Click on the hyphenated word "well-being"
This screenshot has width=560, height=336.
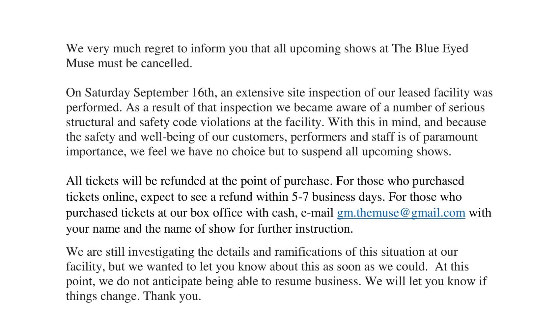tap(168, 137)
